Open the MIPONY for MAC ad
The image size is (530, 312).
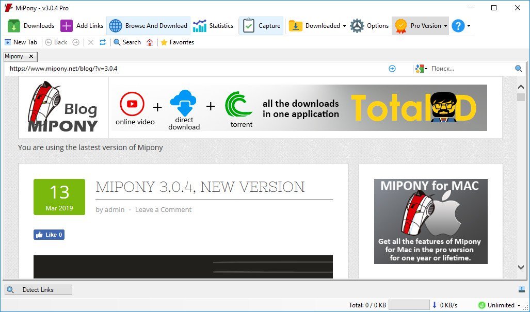pos(430,222)
